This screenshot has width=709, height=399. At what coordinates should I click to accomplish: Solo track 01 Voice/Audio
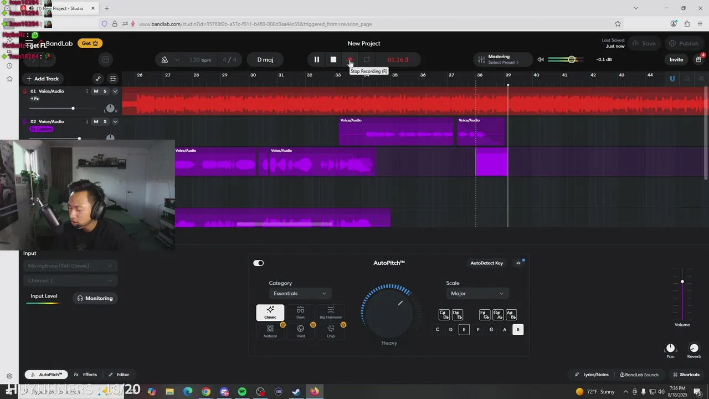tap(105, 91)
